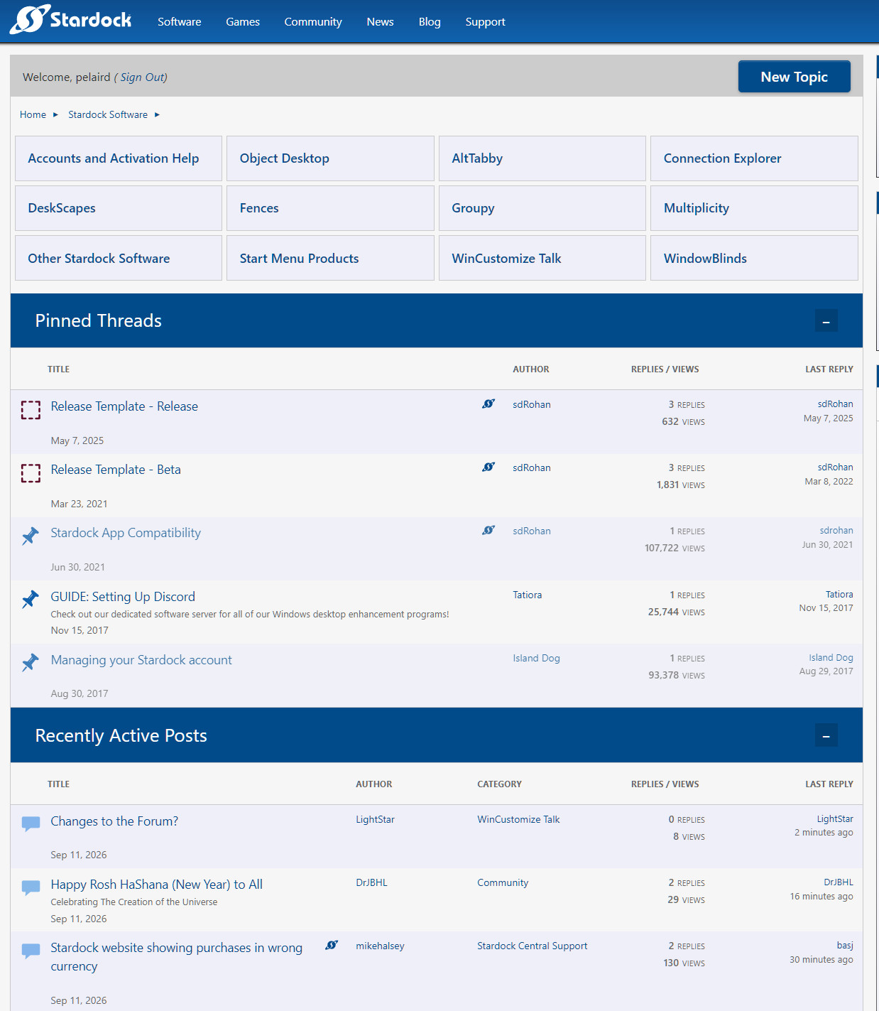The image size is (879, 1011).
Task: Open the Community menu in header
Action: [313, 22]
